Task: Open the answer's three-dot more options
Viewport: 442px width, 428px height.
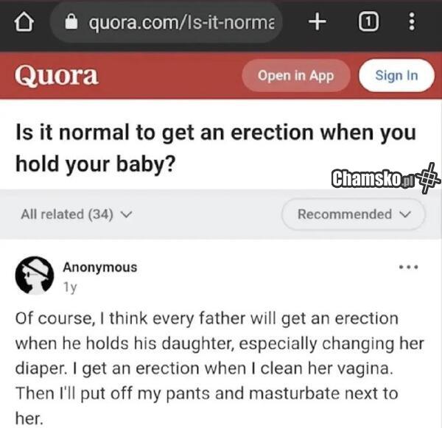Action: (x=408, y=267)
